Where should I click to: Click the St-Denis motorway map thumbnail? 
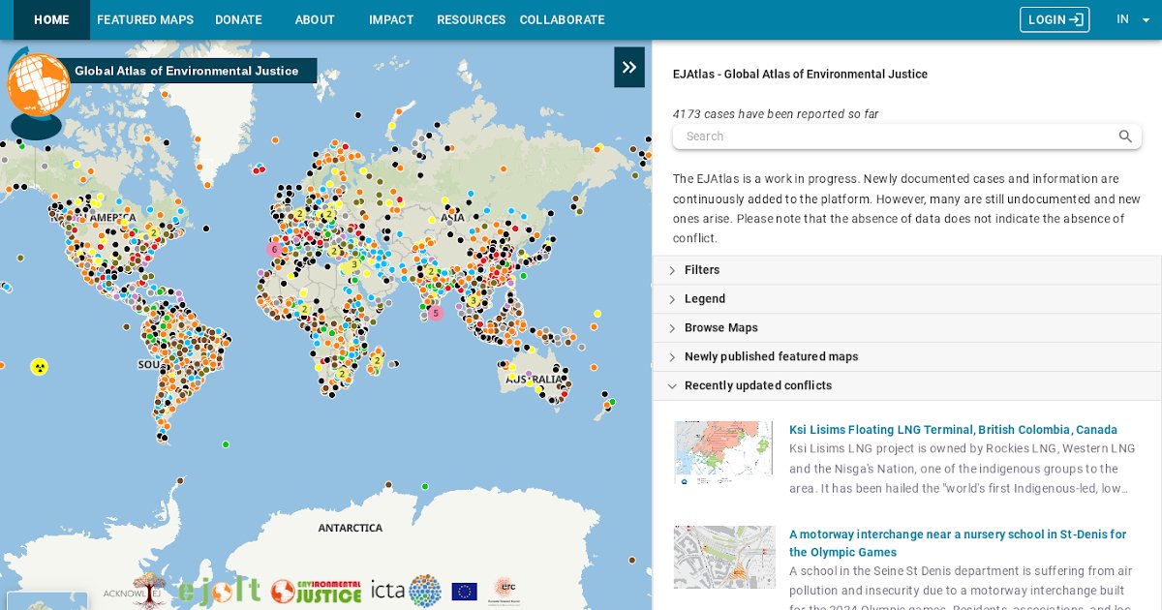[x=724, y=557]
